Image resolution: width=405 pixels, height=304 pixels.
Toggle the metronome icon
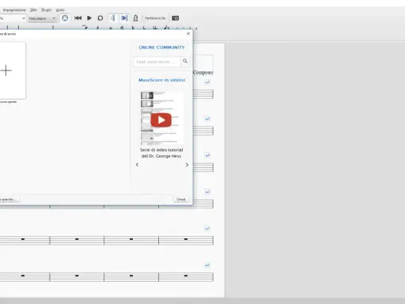[135, 18]
